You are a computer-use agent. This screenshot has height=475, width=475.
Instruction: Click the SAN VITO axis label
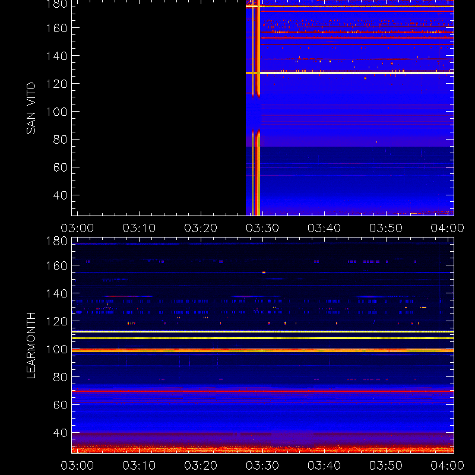pos(31,108)
